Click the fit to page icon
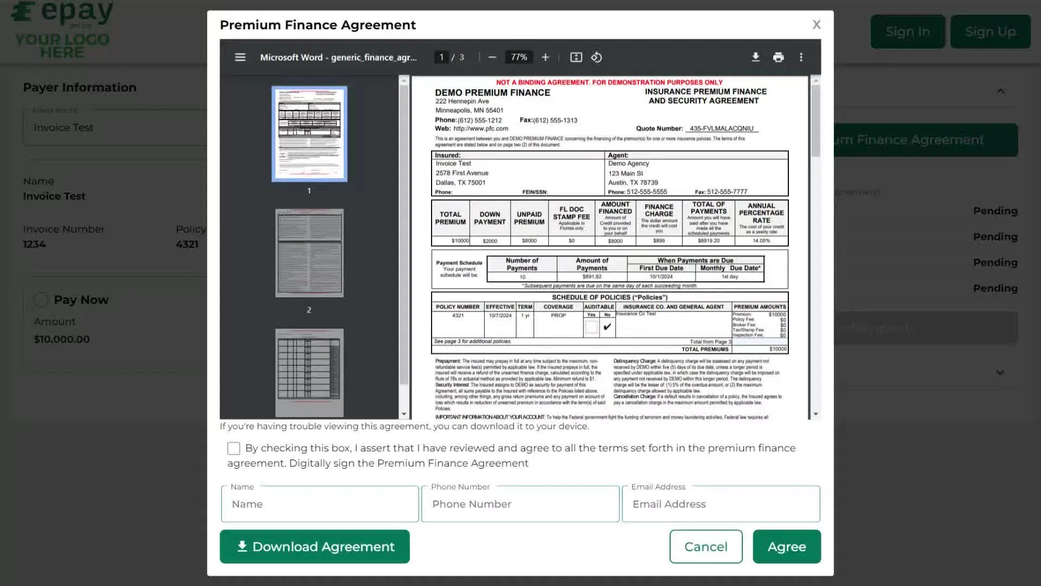This screenshot has height=586, width=1041. (576, 57)
